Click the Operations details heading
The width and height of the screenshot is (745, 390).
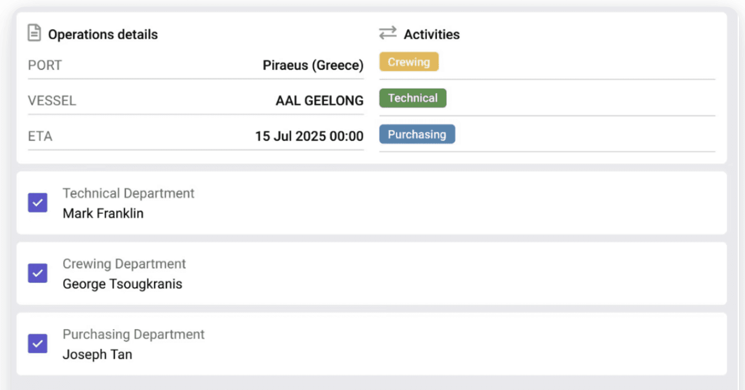tap(103, 34)
